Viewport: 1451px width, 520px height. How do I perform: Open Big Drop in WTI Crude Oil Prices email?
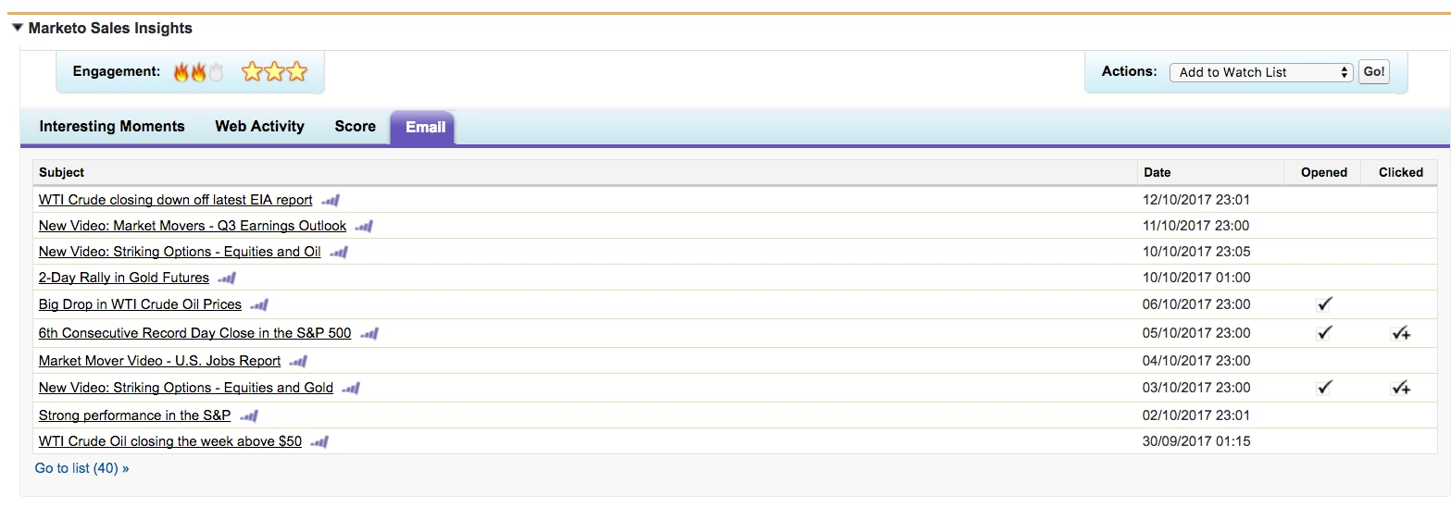coord(140,304)
